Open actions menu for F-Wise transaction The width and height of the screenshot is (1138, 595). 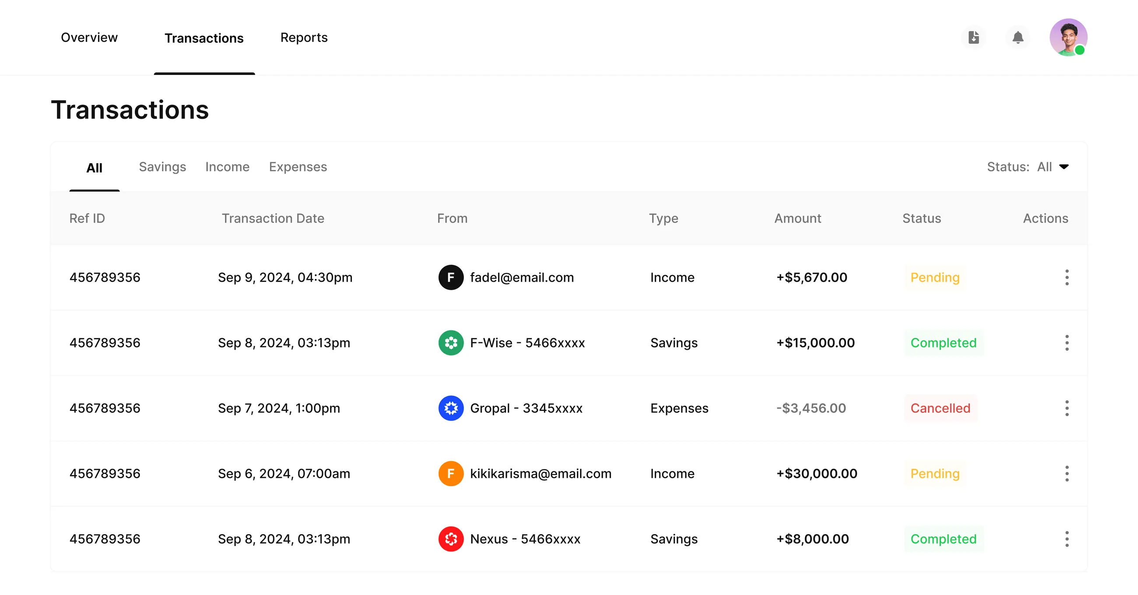pos(1066,343)
